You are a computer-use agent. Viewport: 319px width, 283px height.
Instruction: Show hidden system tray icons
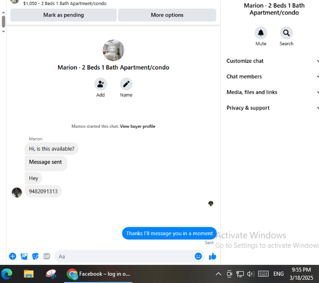[218, 274]
